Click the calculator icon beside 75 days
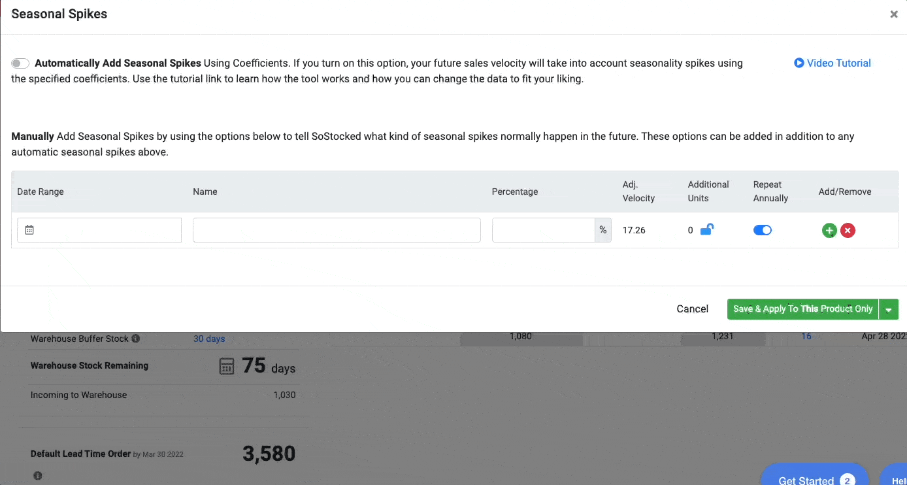This screenshot has width=907, height=485. point(227,365)
